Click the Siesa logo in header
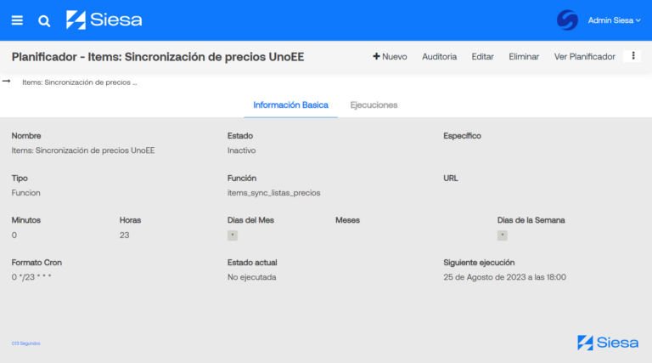This screenshot has width=652, height=363. pos(104,20)
